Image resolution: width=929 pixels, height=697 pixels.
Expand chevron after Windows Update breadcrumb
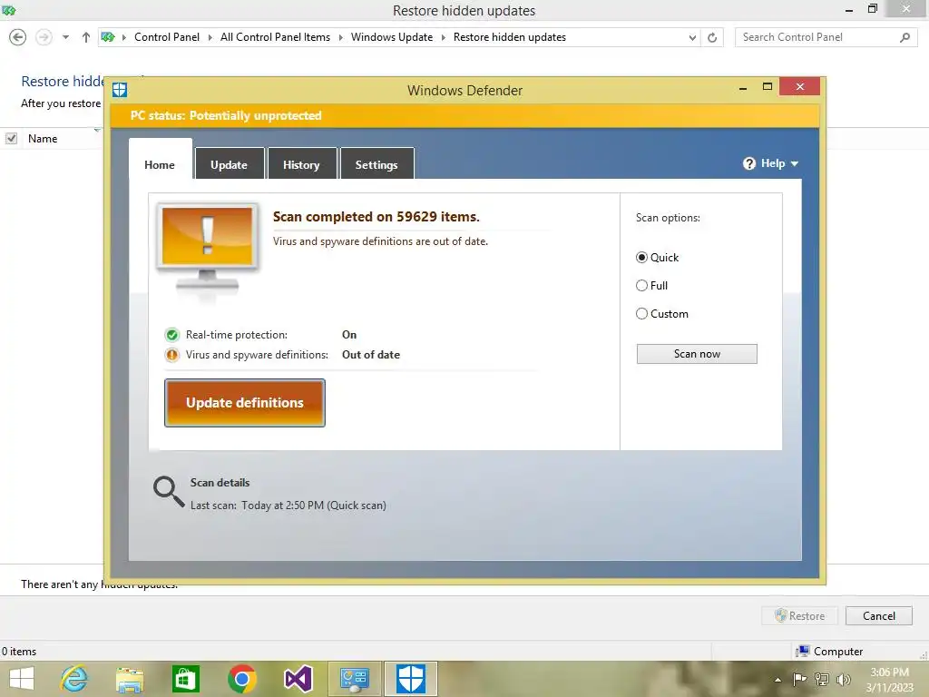point(443,37)
